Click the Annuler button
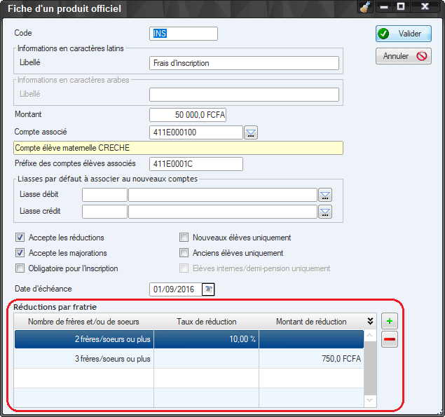The image size is (445, 417). tap(403, 56)
